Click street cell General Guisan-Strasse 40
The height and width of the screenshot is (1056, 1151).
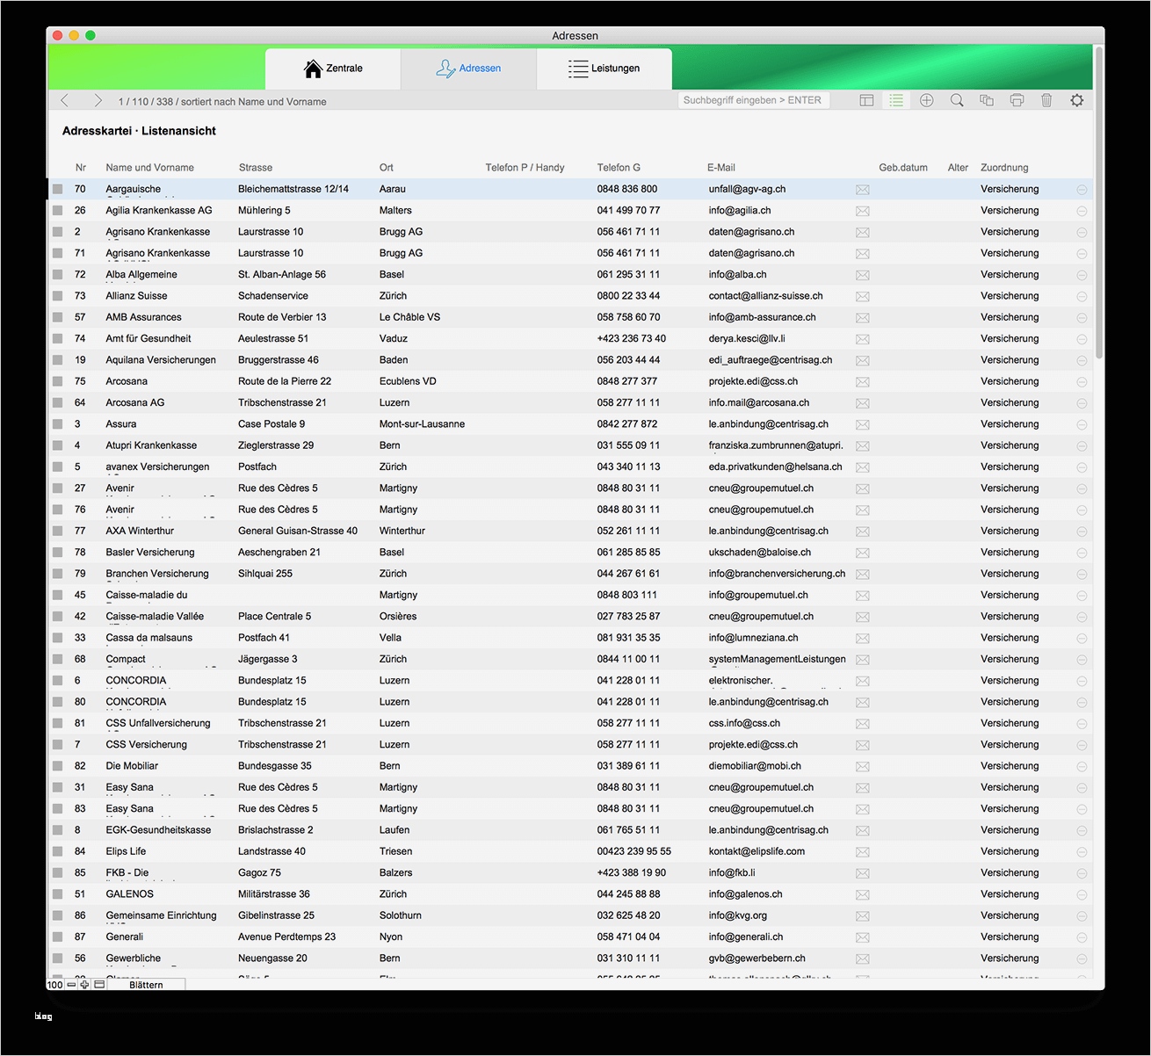click(298, 531)
